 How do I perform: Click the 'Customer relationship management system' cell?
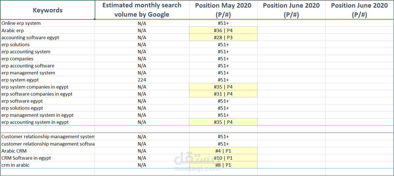click(x=47, y=137)
